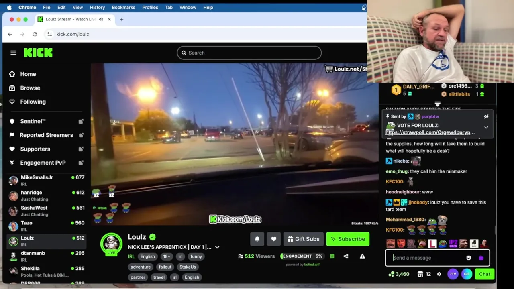Open the Bookmarks menu

coord(123,7)
